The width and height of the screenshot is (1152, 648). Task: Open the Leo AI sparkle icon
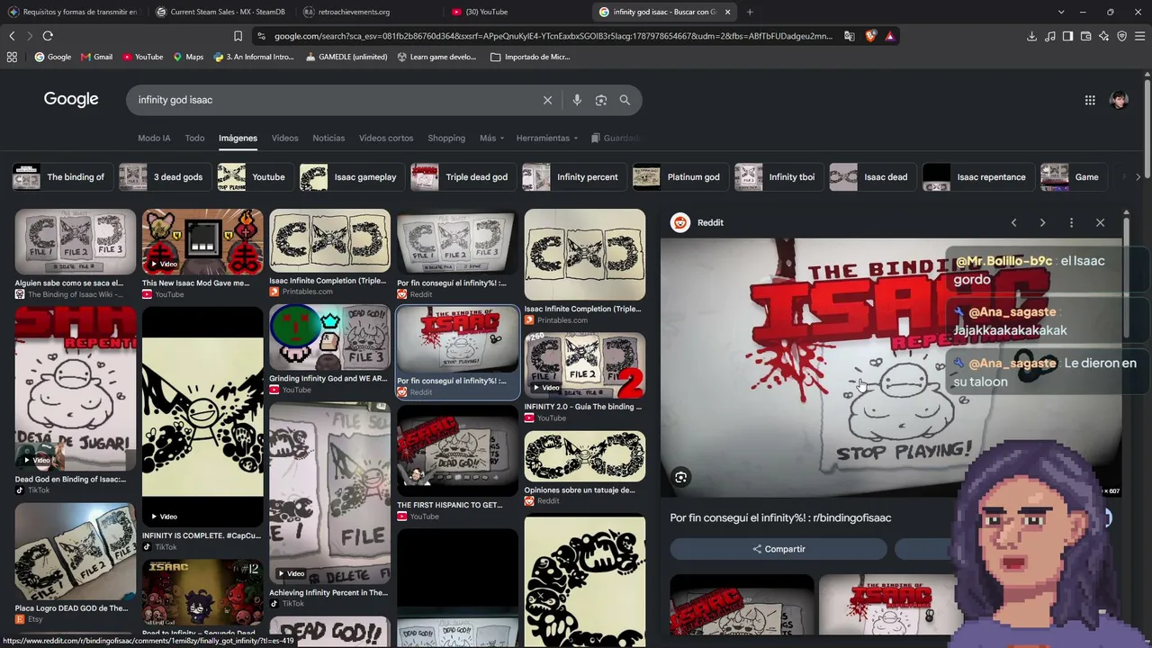click(1103, 36)
